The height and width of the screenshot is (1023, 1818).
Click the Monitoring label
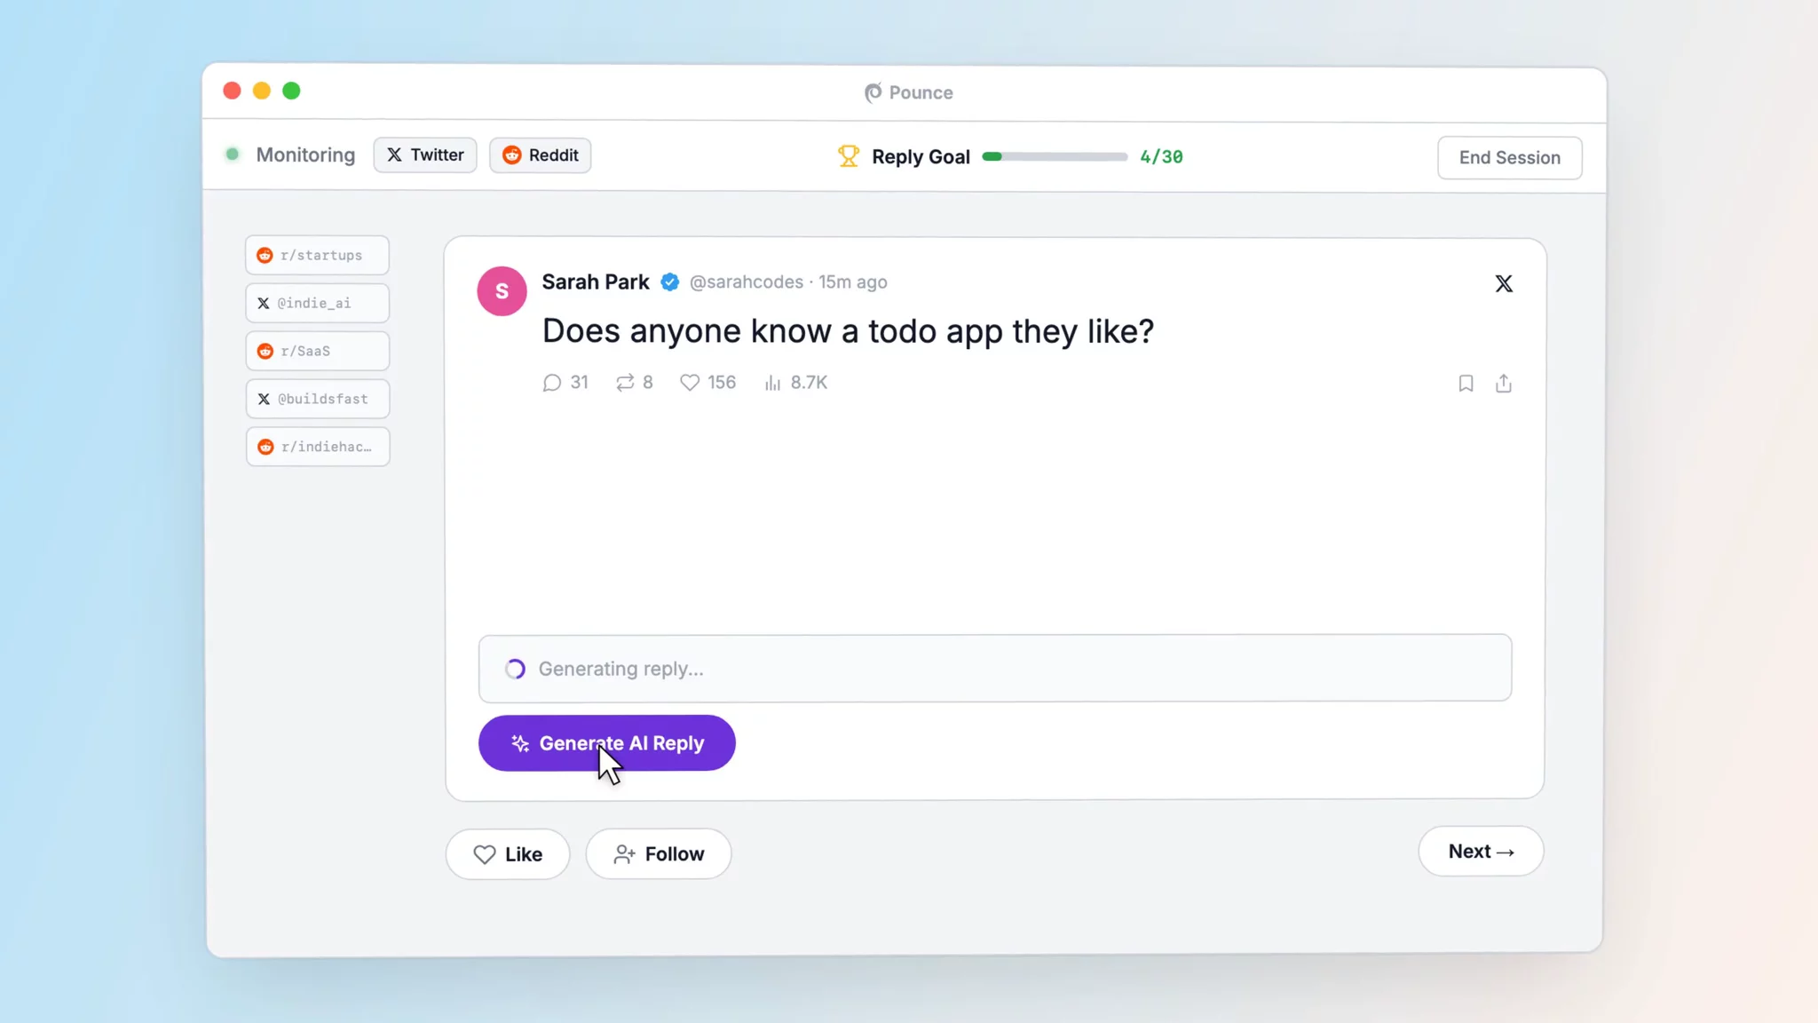click(x=305, y=155)
